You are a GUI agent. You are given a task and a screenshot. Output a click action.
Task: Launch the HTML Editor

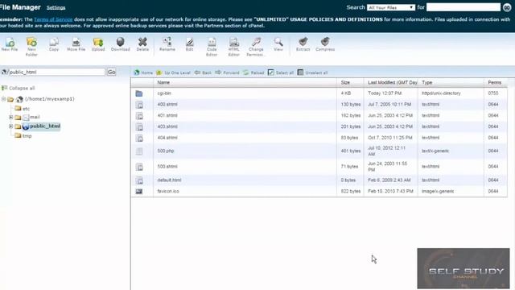234,47
